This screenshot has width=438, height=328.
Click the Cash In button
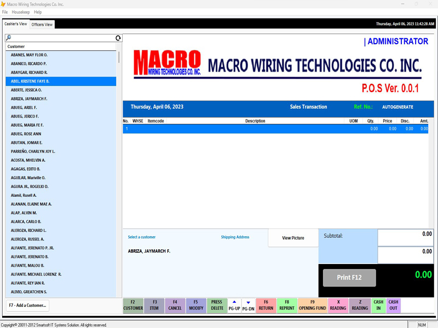point(378,305)
